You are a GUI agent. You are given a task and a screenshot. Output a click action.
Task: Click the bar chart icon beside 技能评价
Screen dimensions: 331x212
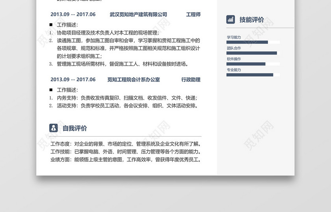point(231,20)
